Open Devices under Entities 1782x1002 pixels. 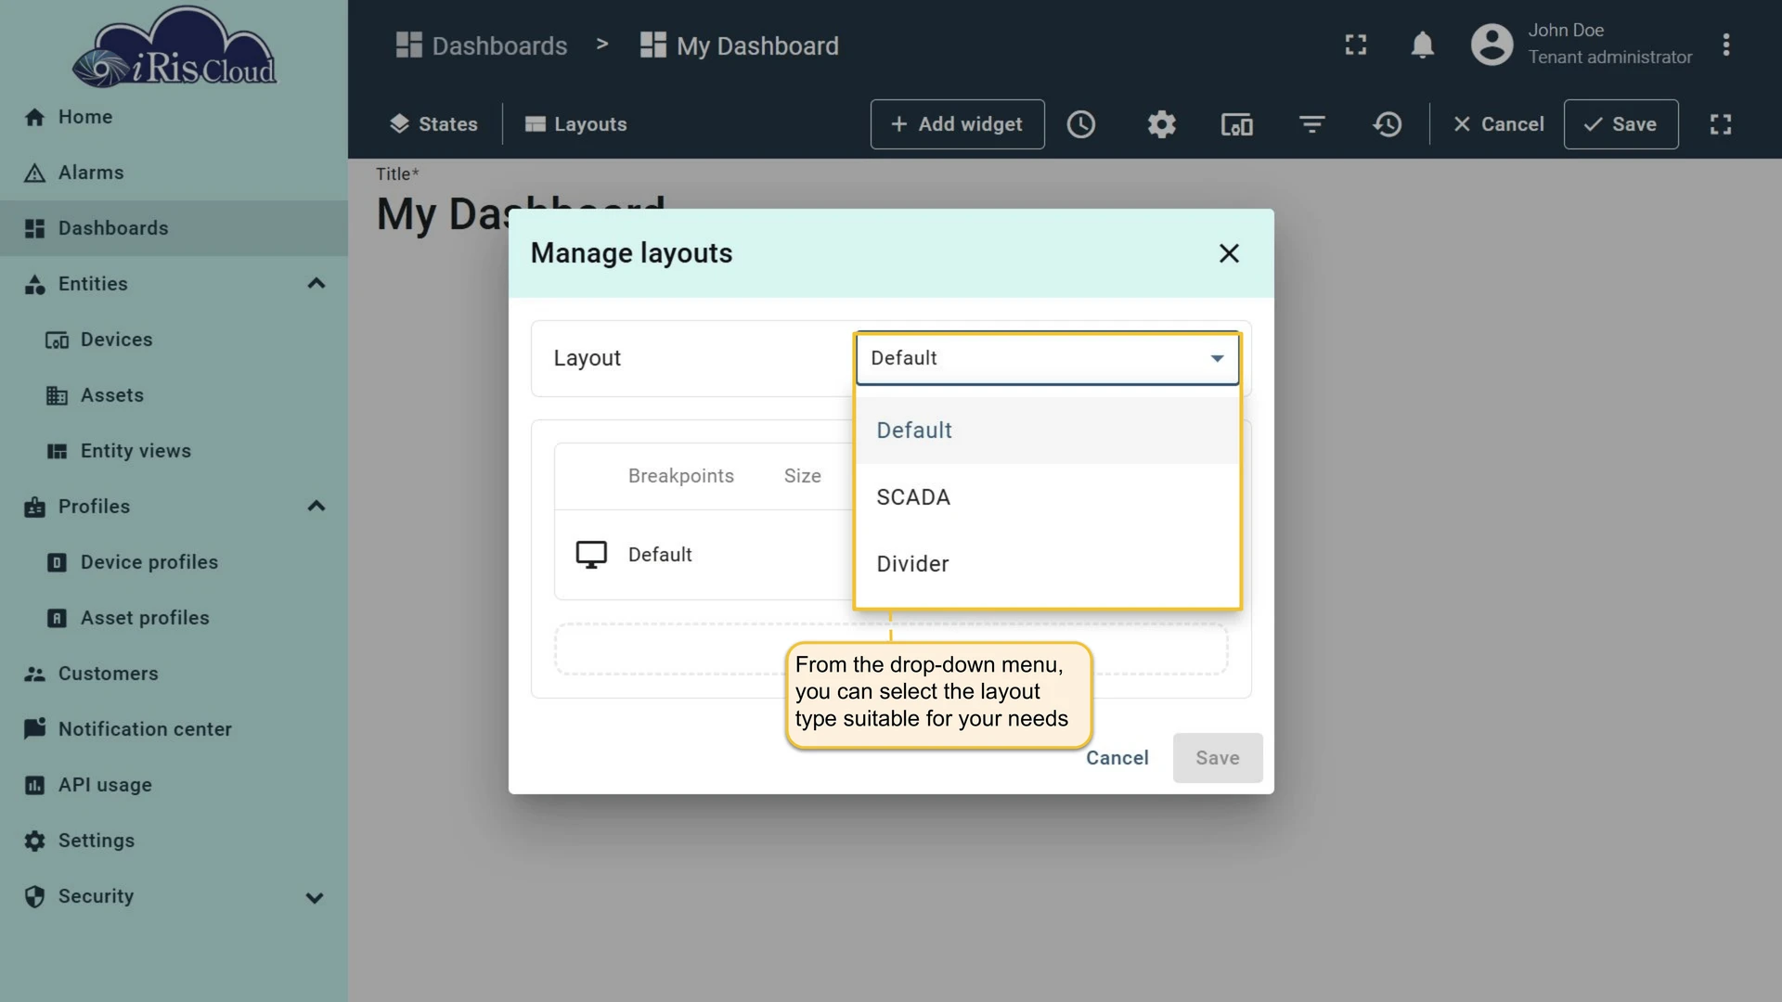[x=174, y=340]
